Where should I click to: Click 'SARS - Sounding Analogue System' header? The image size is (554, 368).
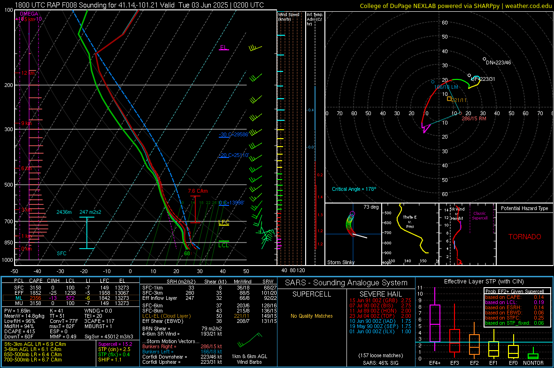[346, 283]
